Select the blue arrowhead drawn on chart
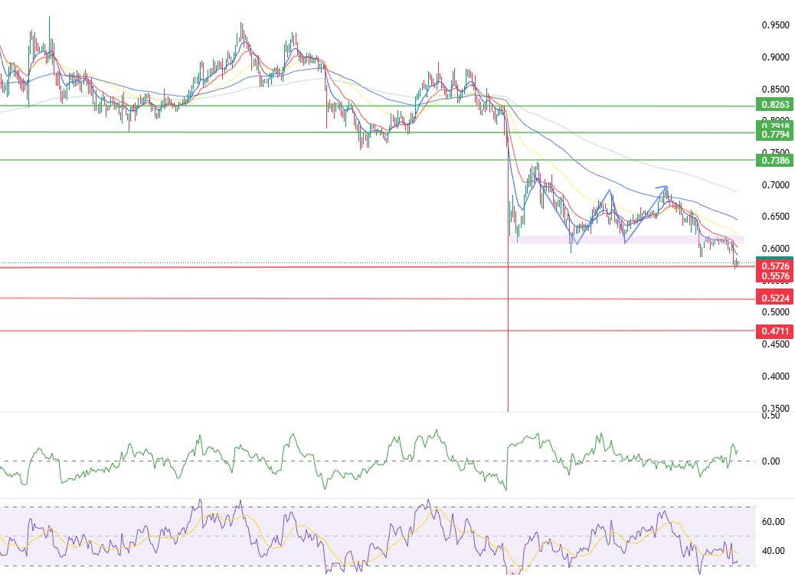795x577 pixels. point(664,187)
